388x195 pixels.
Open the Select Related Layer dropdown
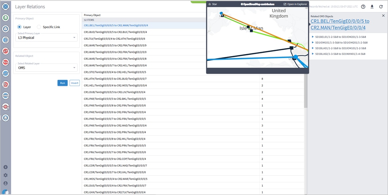pyautogui.click(x=46, y=68)
